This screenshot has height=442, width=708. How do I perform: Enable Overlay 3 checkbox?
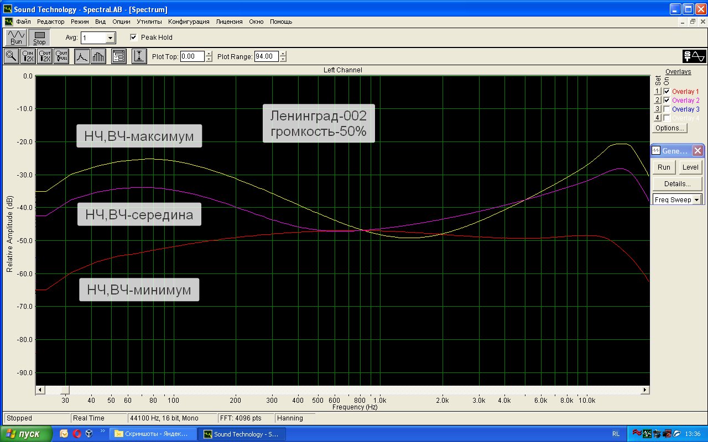click(667, 109)
